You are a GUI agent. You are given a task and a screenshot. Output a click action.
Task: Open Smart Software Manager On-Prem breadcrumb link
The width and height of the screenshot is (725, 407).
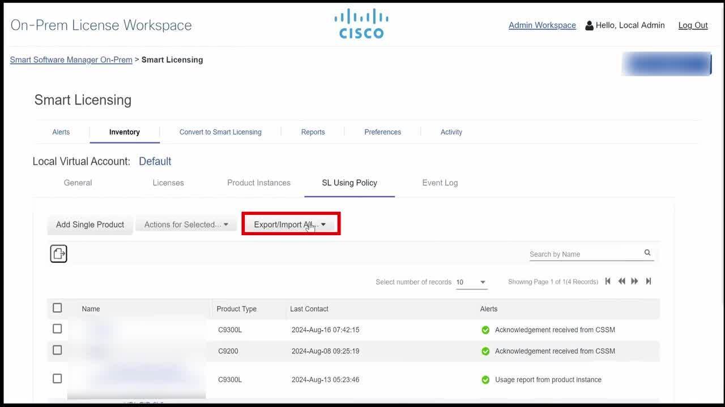[x=71, y=60]
